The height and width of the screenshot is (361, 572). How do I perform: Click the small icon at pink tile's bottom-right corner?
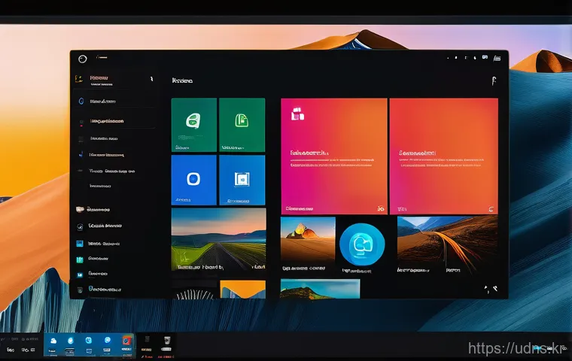coord(381,208)
